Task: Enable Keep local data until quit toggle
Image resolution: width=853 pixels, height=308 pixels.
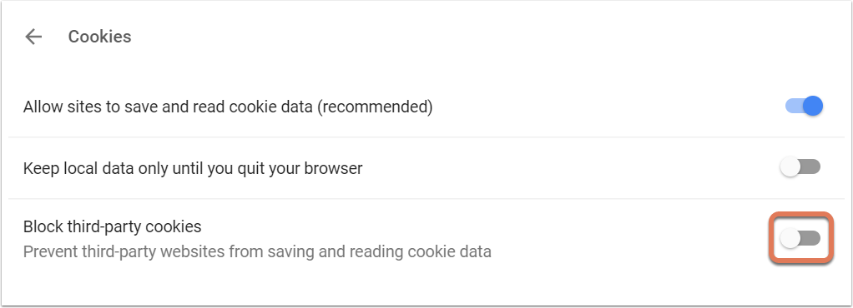Action: pos(800,167)
